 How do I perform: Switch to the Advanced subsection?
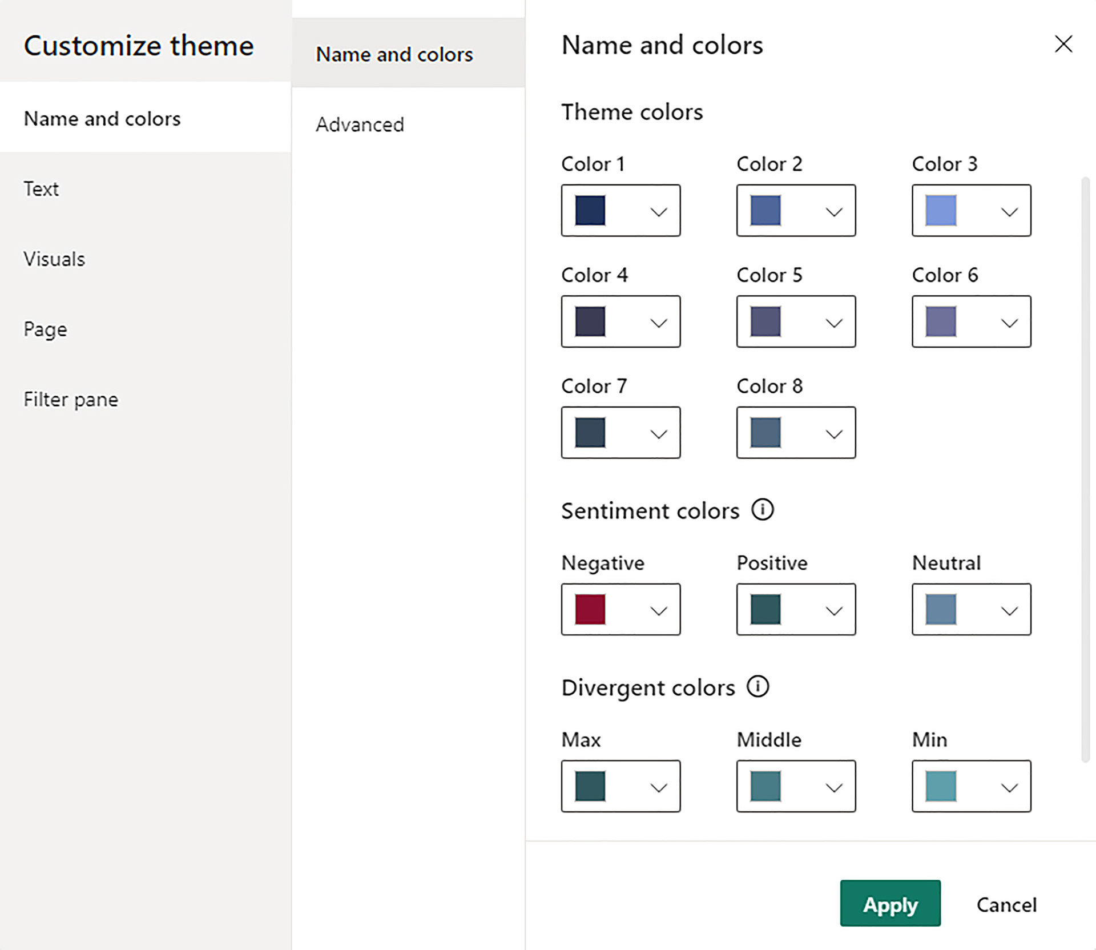tap(408, 124)
